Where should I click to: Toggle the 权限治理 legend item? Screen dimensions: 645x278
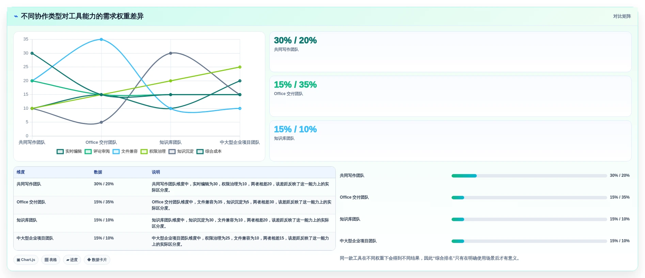(x=153, y=152)
